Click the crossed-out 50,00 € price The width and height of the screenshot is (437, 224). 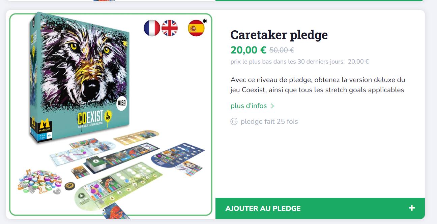[x=282, y=50]
